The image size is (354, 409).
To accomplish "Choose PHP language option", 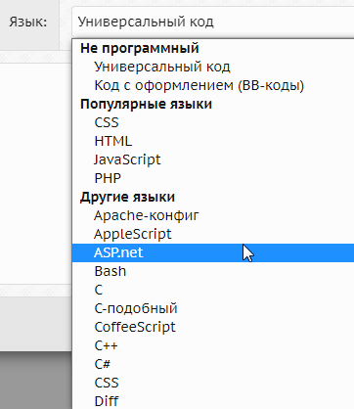I will [213, 178].
